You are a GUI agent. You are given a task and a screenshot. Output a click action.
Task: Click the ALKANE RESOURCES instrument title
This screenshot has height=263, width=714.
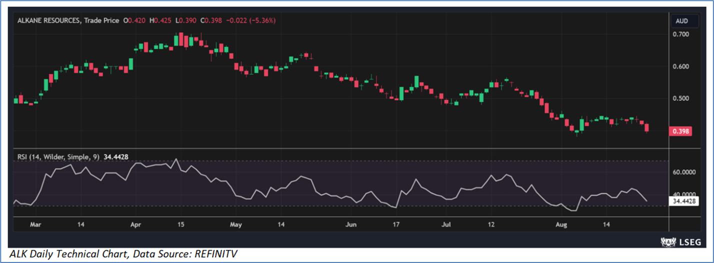[x=49, y=20]
